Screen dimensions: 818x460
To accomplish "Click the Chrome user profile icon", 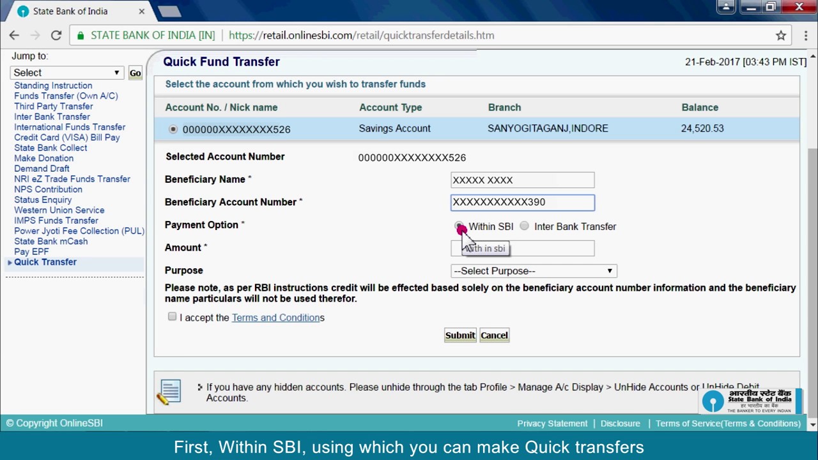I will click(x=725, y=7).
